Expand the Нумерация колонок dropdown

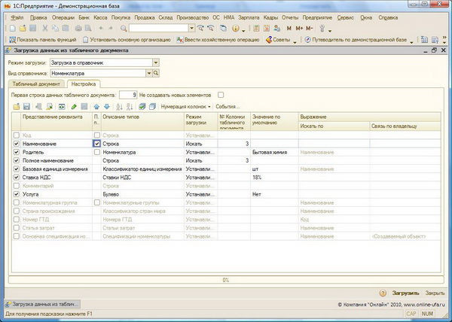(186, 107)
